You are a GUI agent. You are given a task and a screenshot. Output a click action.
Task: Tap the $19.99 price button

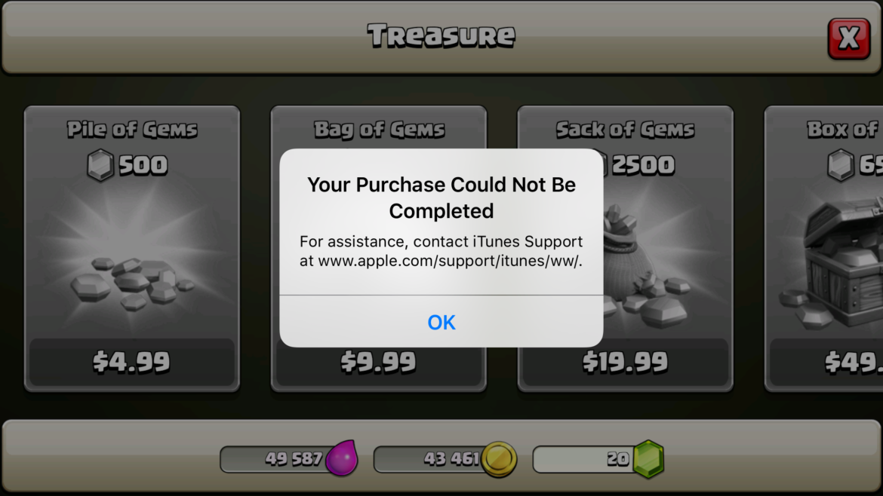625,362
